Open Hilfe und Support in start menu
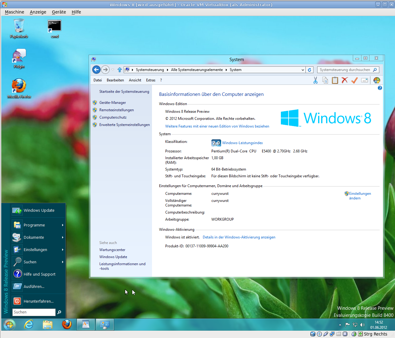 pos(38,274)
